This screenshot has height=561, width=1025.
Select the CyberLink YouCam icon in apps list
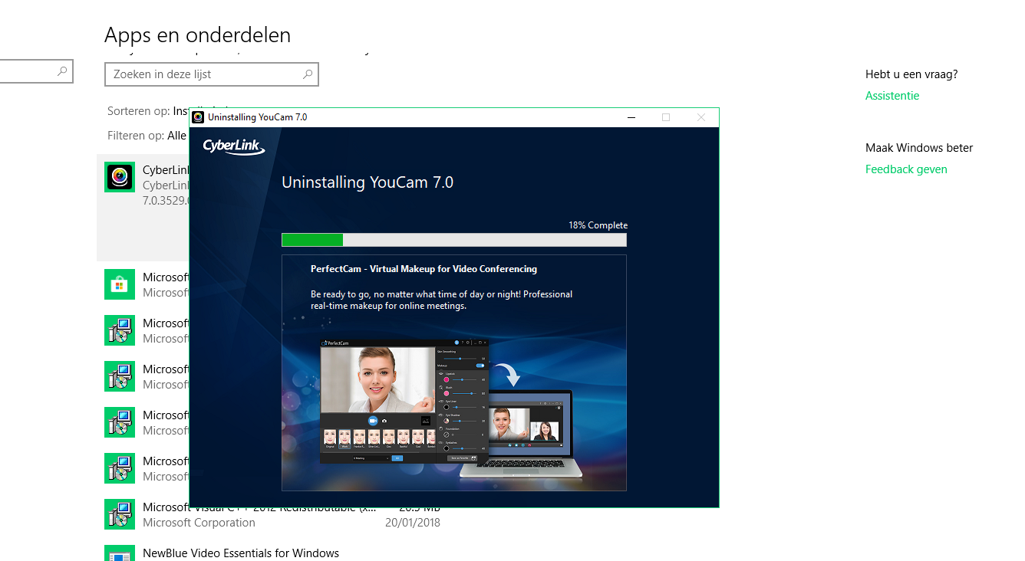pos(120,177)
